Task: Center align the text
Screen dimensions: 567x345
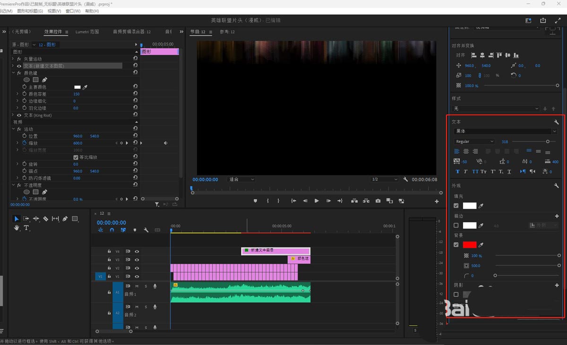Action: tap(466, 151)
